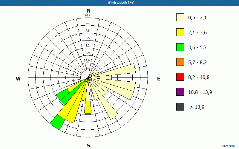The width and height of the screenshot is (239, 149).
Task: Click the 10,4 axis value
Action: 88,15
